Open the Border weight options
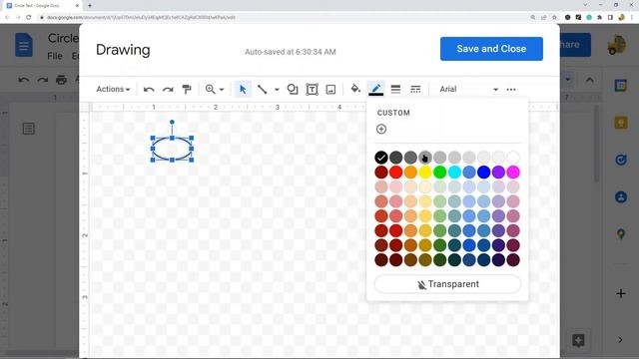This screenshot has width=639, height=359. pyautogui.click(x=395, y=89)
